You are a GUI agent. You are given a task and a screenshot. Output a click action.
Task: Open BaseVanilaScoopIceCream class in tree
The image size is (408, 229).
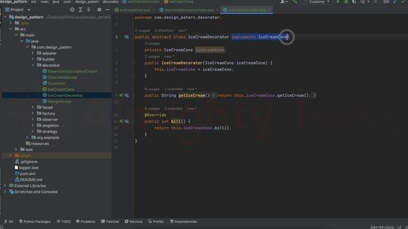(x=69, y=71)
